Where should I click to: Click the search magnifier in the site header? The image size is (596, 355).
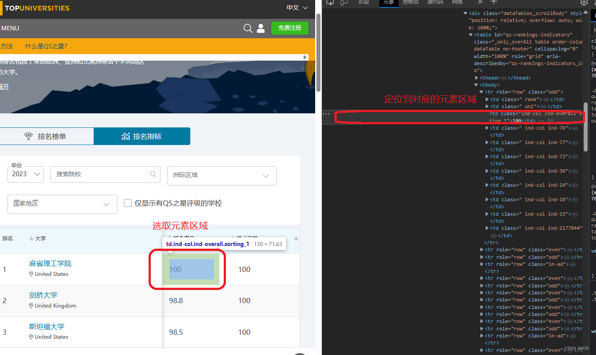click(x=248, y=29)
